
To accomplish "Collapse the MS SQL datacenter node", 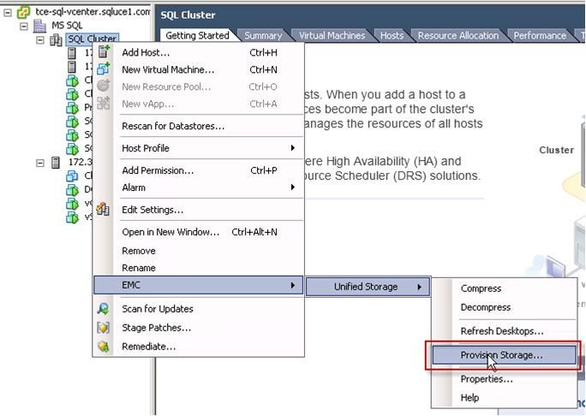I will pyautogui.click(x=24, y=27).
